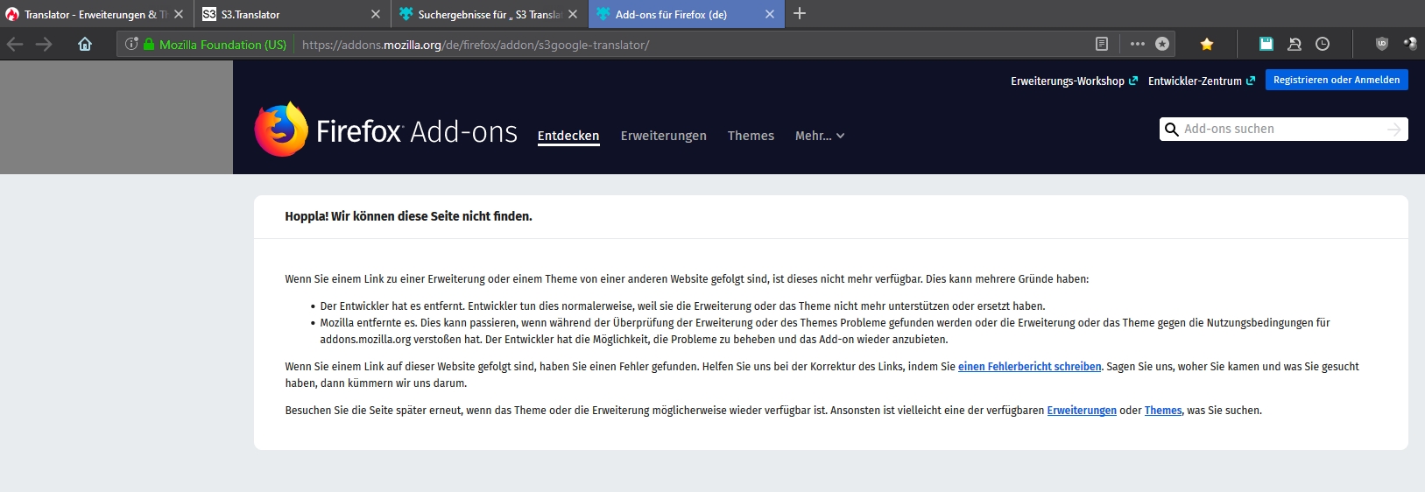Image resolution: width=1425 pixels, height=492 pixels.
Task: Open the Themes navigation item
Action: 751,136
